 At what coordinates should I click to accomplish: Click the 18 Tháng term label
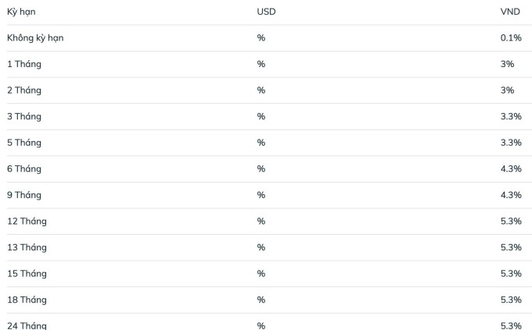(27, 300)
